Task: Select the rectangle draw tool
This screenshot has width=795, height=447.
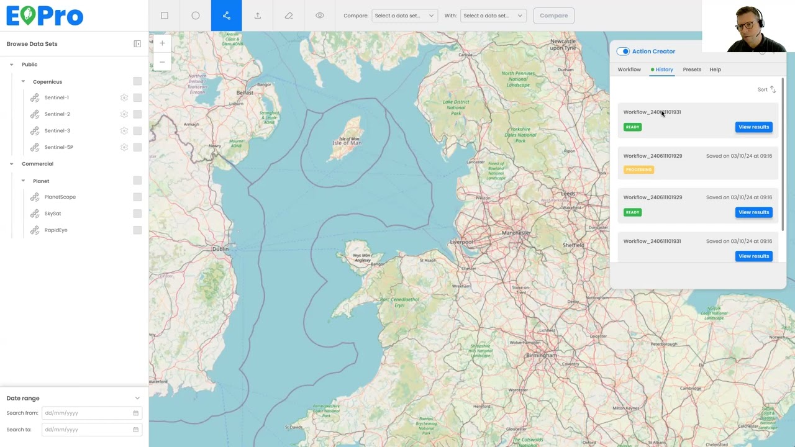Action: 165,16
